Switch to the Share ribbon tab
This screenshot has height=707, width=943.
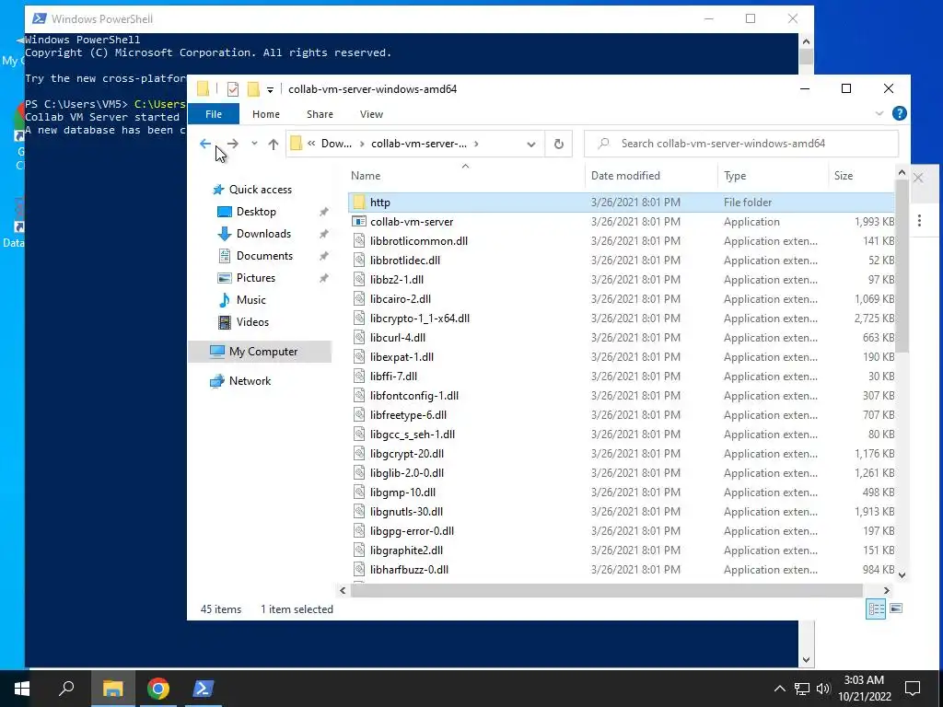point(320,114)
